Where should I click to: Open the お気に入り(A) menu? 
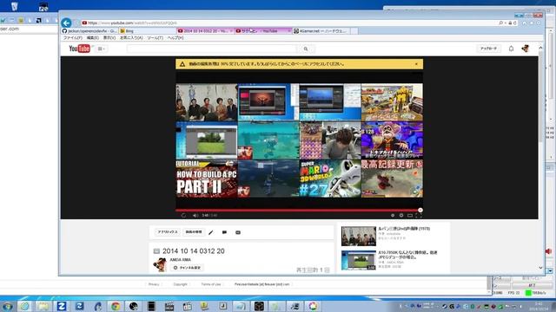[131, 38]
